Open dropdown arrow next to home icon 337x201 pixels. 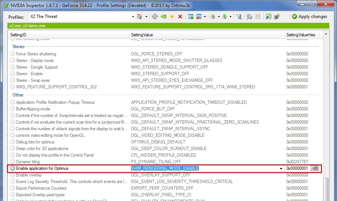[146, 17]
